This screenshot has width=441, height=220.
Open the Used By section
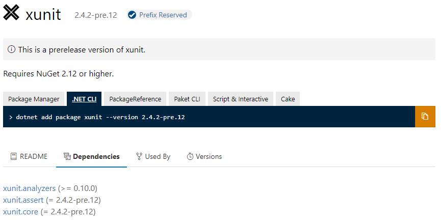point(153,156)
